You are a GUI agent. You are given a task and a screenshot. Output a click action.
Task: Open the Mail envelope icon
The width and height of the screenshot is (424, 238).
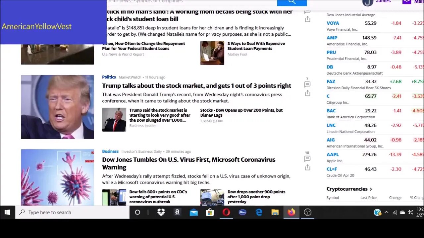[406, 2]
